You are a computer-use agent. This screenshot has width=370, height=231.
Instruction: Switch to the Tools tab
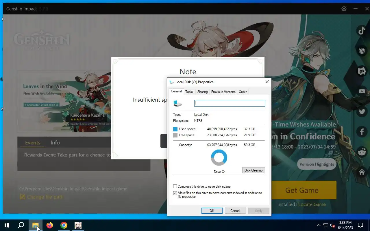click(x=189, y=92)
